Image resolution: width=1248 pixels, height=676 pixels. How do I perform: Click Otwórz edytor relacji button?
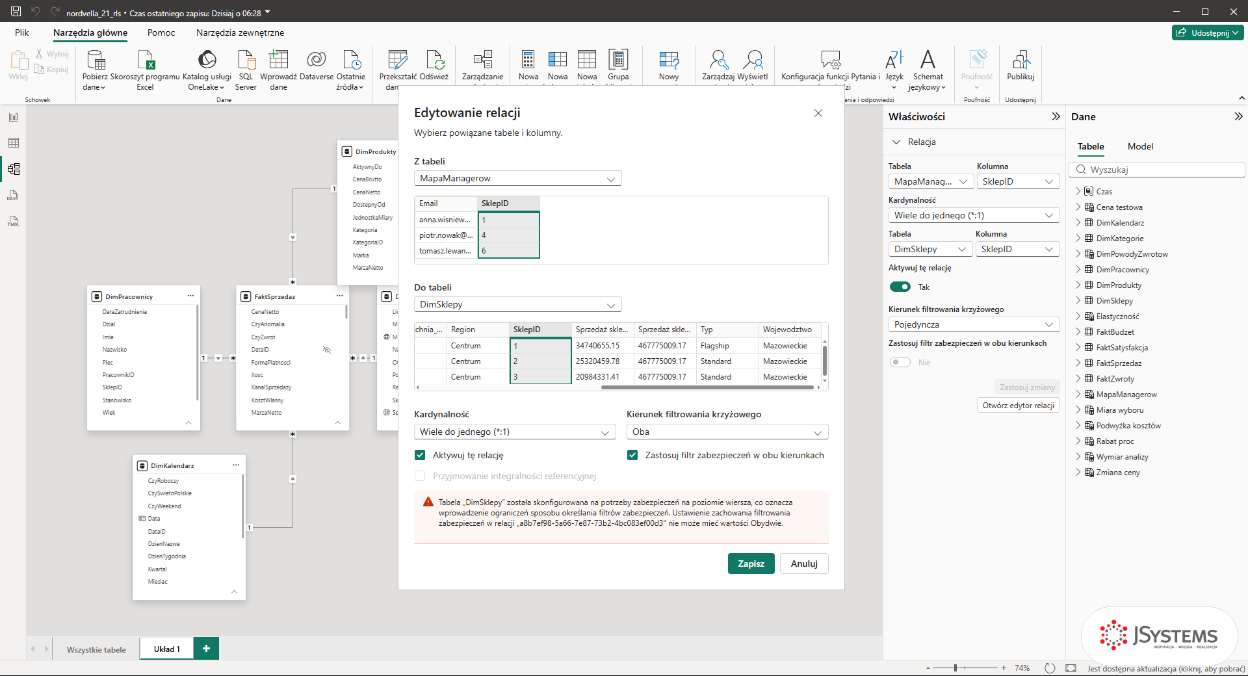(1018, 406)
